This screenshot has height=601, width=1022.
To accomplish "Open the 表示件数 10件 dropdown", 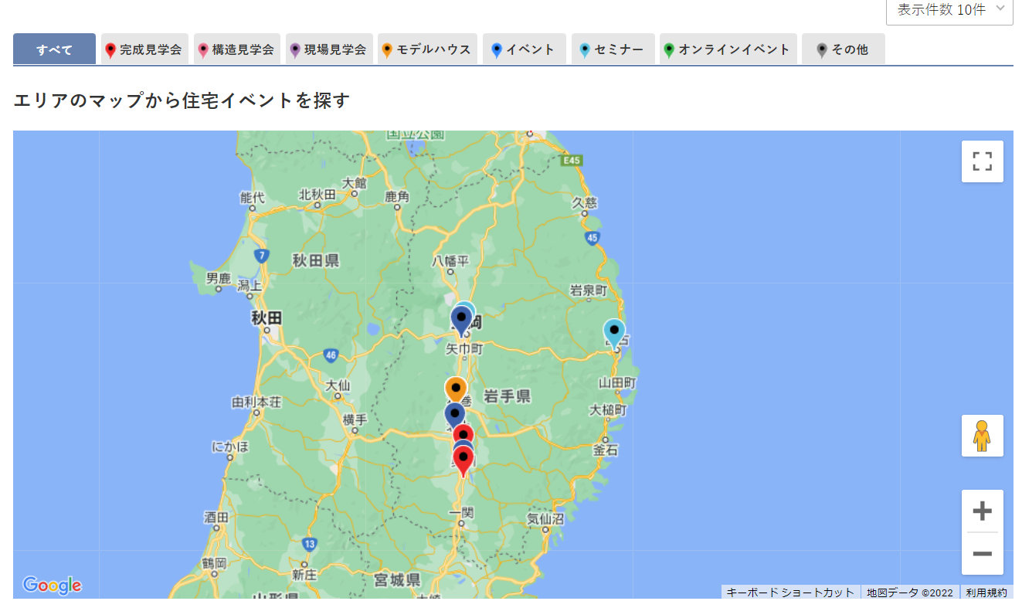I will click(x=949, y=10).
